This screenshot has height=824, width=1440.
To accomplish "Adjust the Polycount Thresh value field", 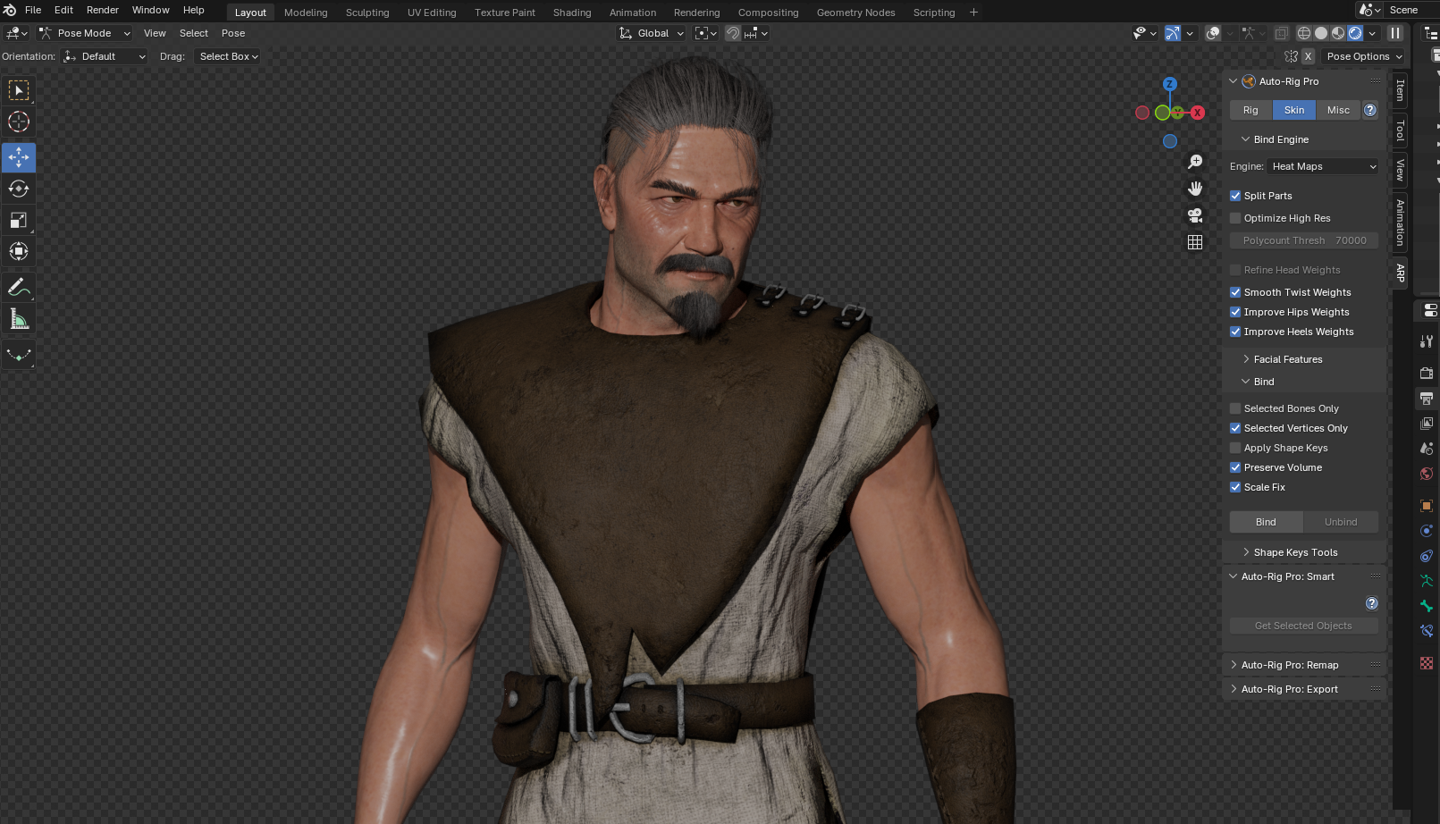I will pyautogui.click(x=1304, y=240).
